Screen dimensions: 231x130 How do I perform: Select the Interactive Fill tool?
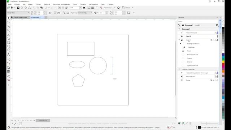pyautogui.click(x=9, y=80)
